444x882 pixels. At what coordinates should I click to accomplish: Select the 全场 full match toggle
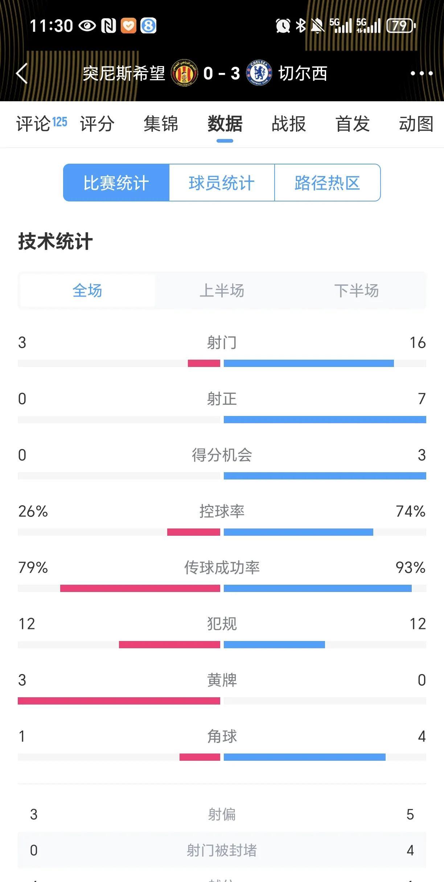point(87,291)
